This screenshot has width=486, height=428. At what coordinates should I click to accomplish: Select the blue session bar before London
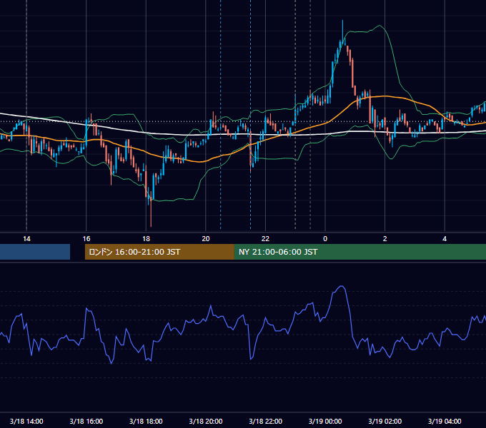[35, 252]
